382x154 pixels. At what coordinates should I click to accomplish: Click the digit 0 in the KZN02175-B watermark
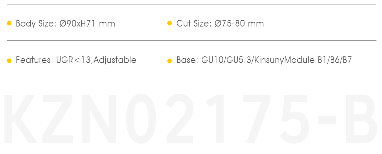[x=141, y=119]
